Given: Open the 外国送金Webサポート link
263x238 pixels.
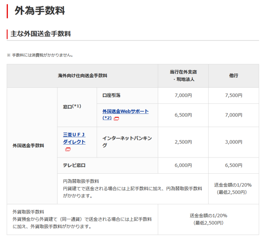Looking at the screenshot, I should point(125,111).
